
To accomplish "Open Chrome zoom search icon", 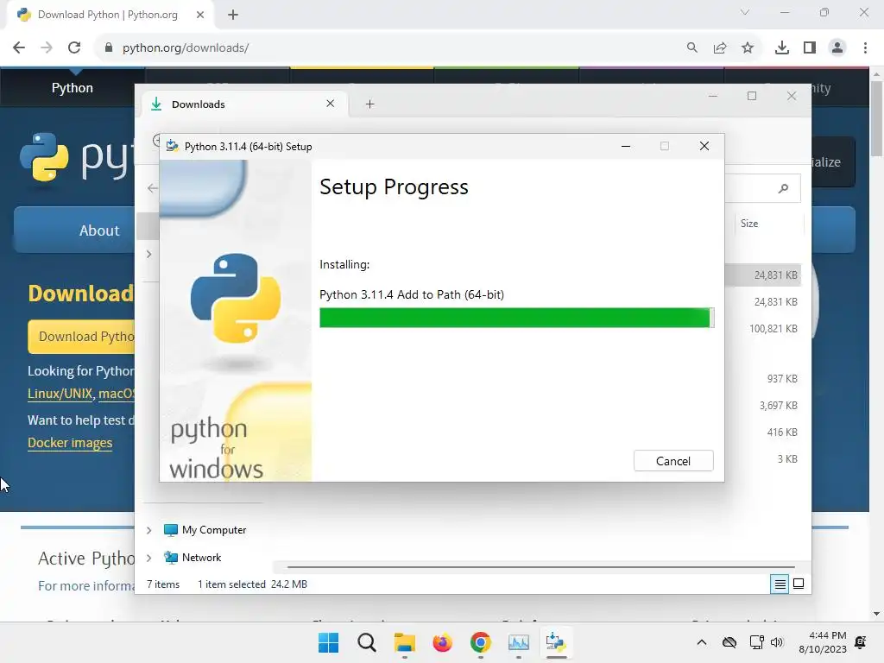I will [691, 47].
